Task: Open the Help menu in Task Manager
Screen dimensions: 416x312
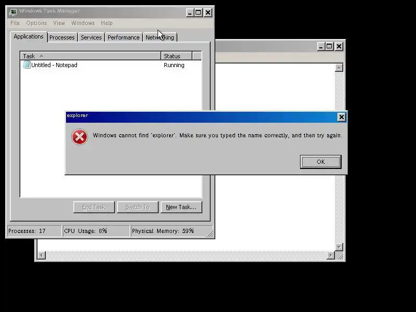Action: (x=107, y=23)
